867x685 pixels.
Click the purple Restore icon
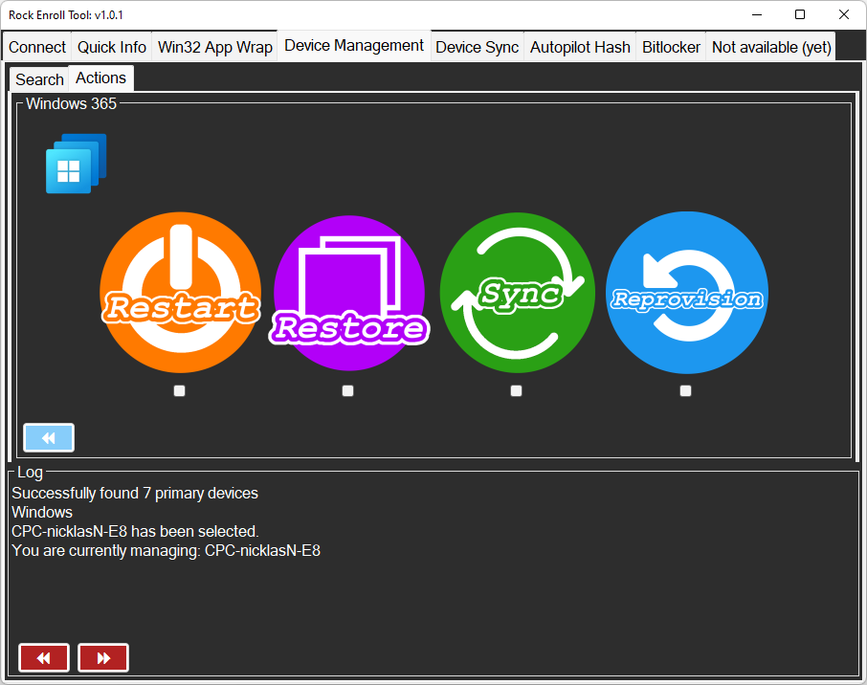pyautogui.click(x=349, y=293)
